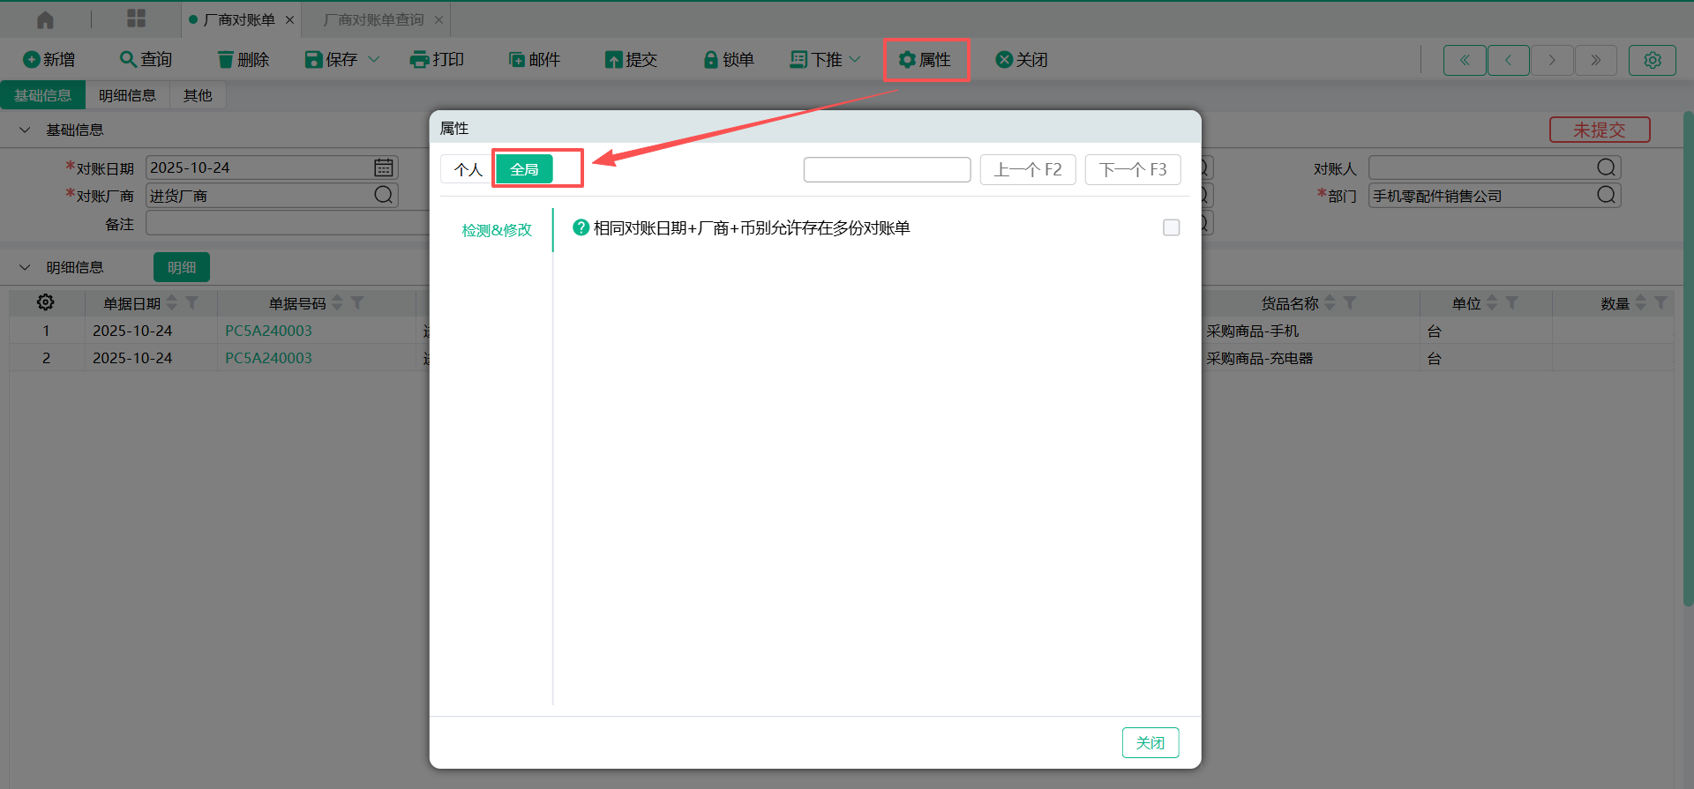Viewport: 1694px width, 789px height.
Task: Click the 关闭 button in dialog
Action: (1150, 742)
